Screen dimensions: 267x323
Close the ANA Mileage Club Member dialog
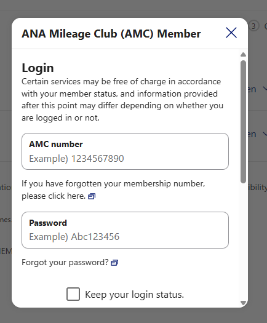tap(231, 33)
